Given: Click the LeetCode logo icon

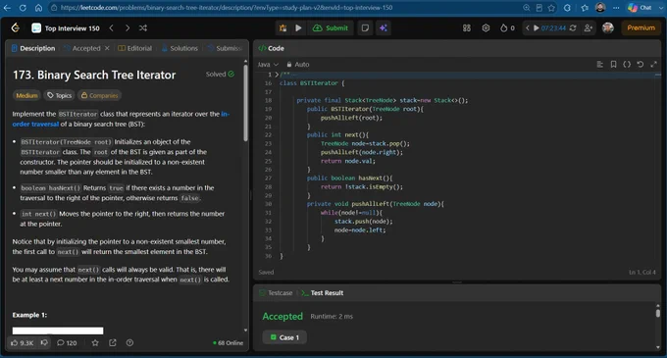Looking at the screenshot, I should [x=16, y=28].
